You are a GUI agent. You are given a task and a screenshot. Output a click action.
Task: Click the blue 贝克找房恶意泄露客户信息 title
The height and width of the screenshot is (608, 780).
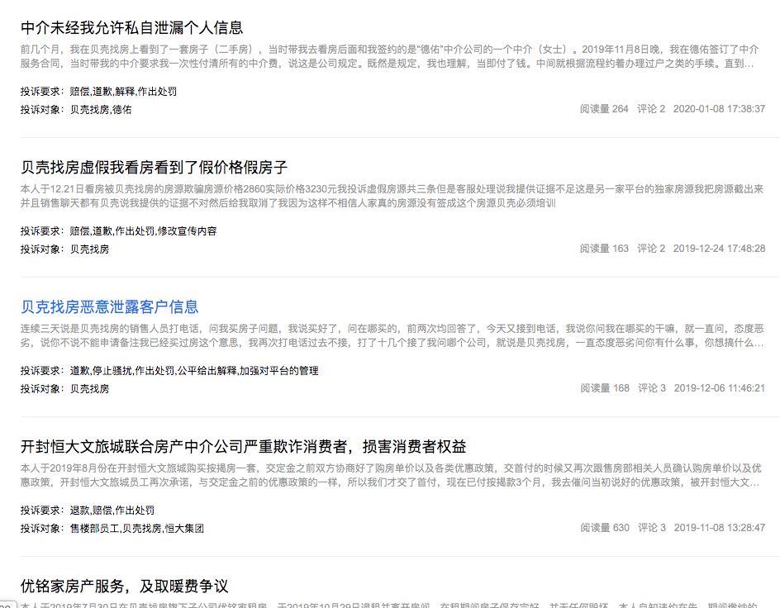109,307
